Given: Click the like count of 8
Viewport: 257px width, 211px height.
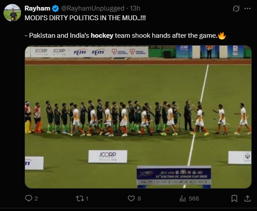Looking at the screenshot, I should 139,199.
